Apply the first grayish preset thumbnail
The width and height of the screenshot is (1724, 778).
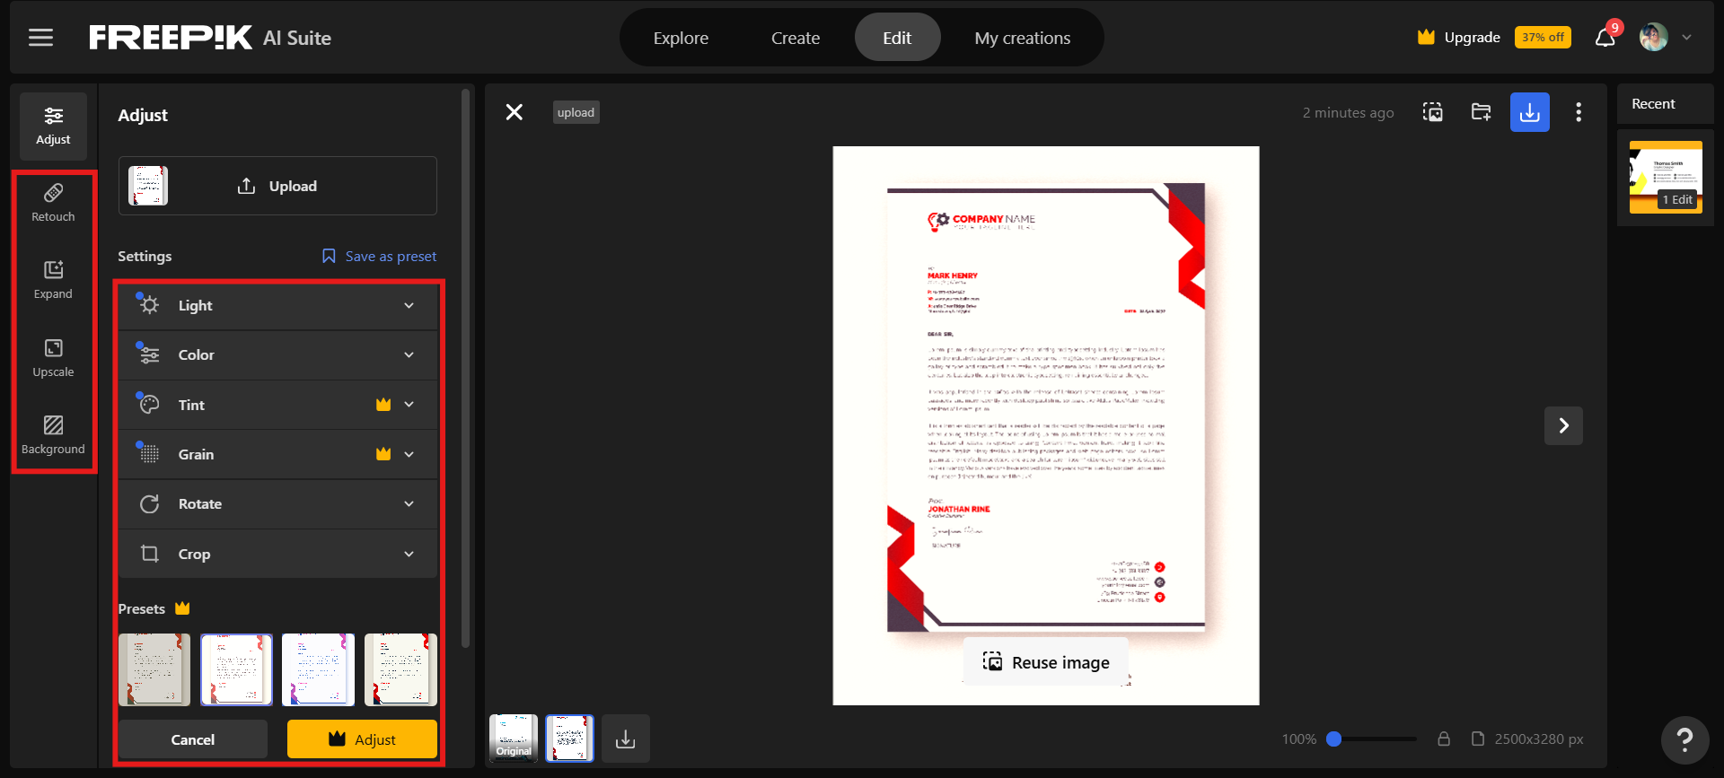point(154,669)
